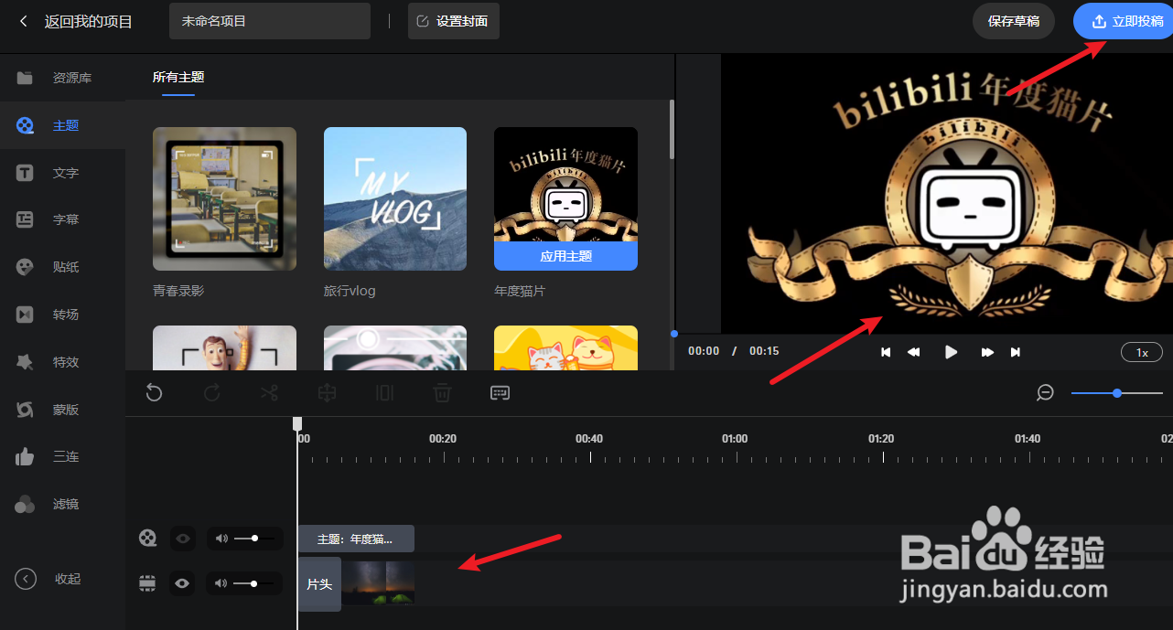
Task: Adjust the timeline zoom slider
Action: [1117, 393]
